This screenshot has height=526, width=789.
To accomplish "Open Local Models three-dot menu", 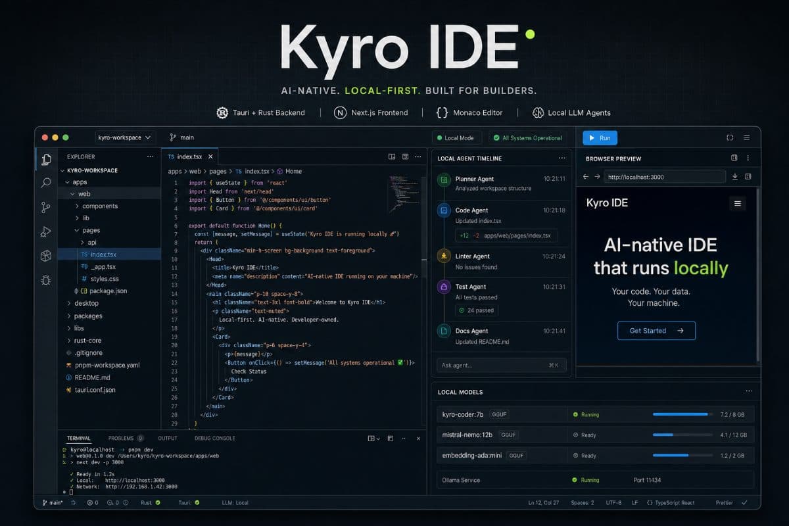I will (749, 392).
